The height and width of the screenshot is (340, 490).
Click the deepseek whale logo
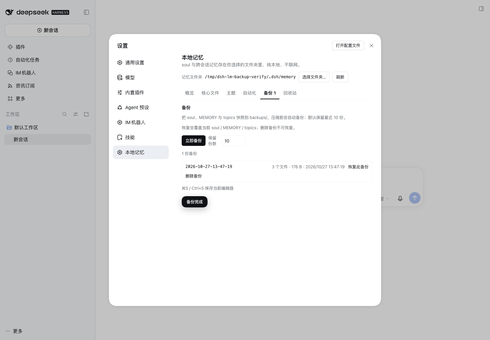(10, 12)
